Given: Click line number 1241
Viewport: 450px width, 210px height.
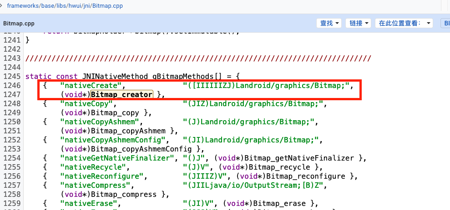Looking at the screenshot, I should pos(12,40).
